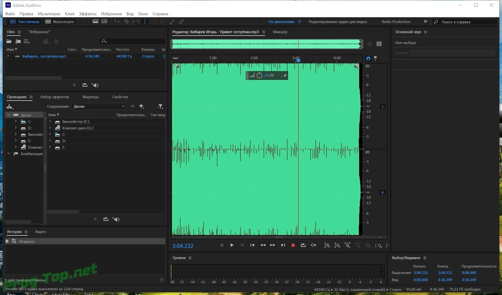This screenshot has height=295, width=502.
Task: Open the Files panel hamburger menu
Action: pyautogui.click(x=19, y=32)
